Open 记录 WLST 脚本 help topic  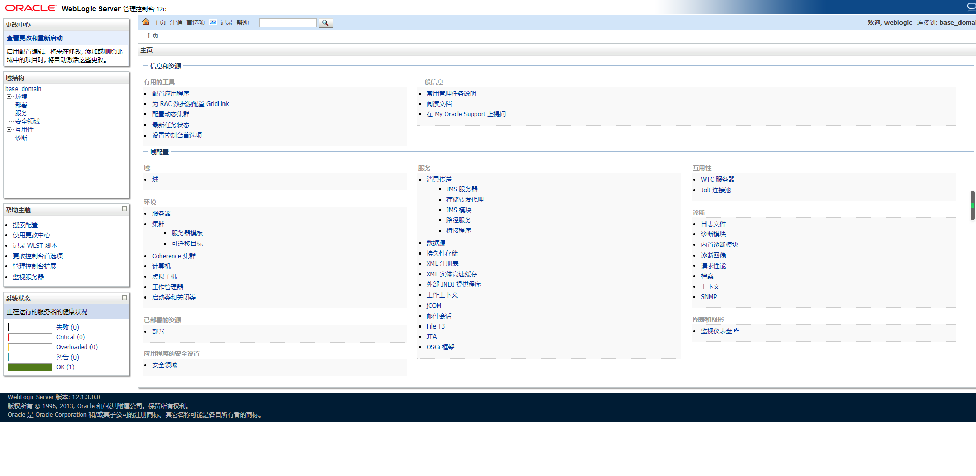pos(35,246)
